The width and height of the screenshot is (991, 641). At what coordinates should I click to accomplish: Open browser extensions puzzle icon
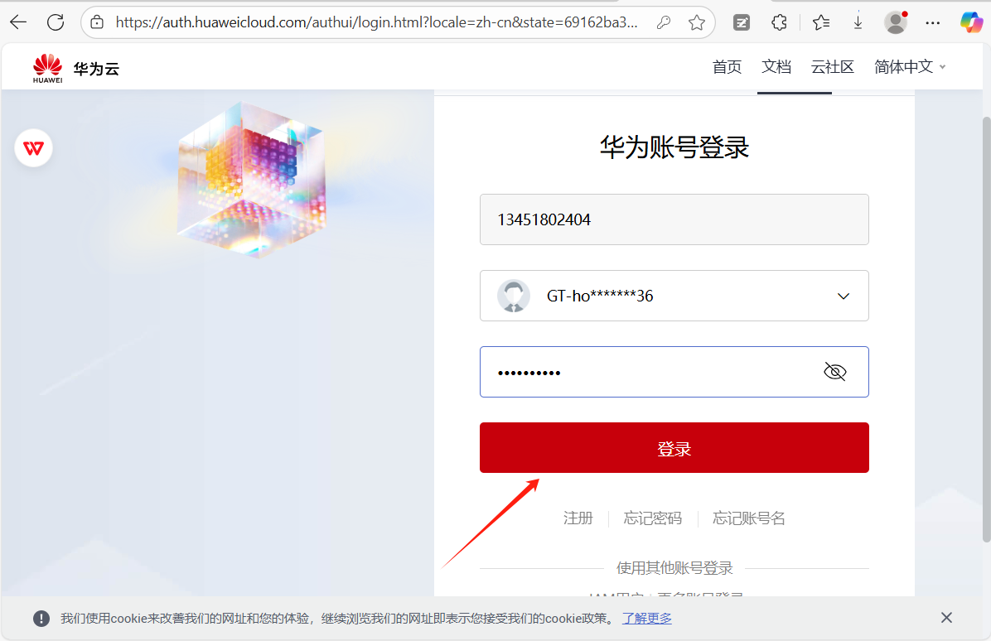pyautogui.click(x=779, y=22)
